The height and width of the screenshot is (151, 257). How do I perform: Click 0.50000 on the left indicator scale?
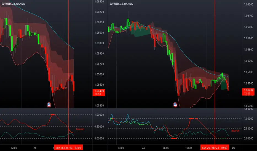(x=99, y=127)
